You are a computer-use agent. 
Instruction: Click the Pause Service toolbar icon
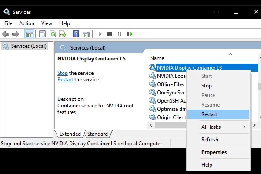tap(120, 34)
